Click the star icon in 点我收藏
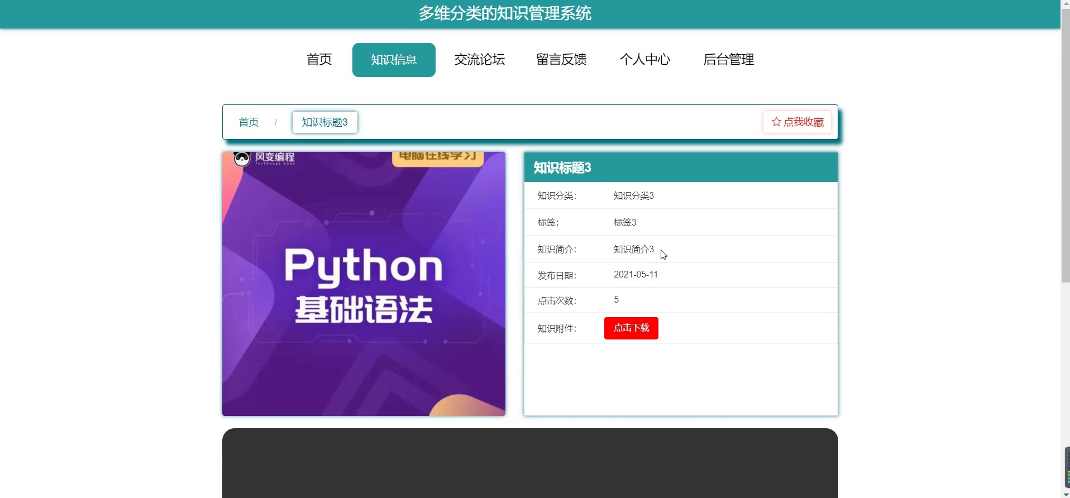Screen dimensions: 1070x498 tap(776, 122)
